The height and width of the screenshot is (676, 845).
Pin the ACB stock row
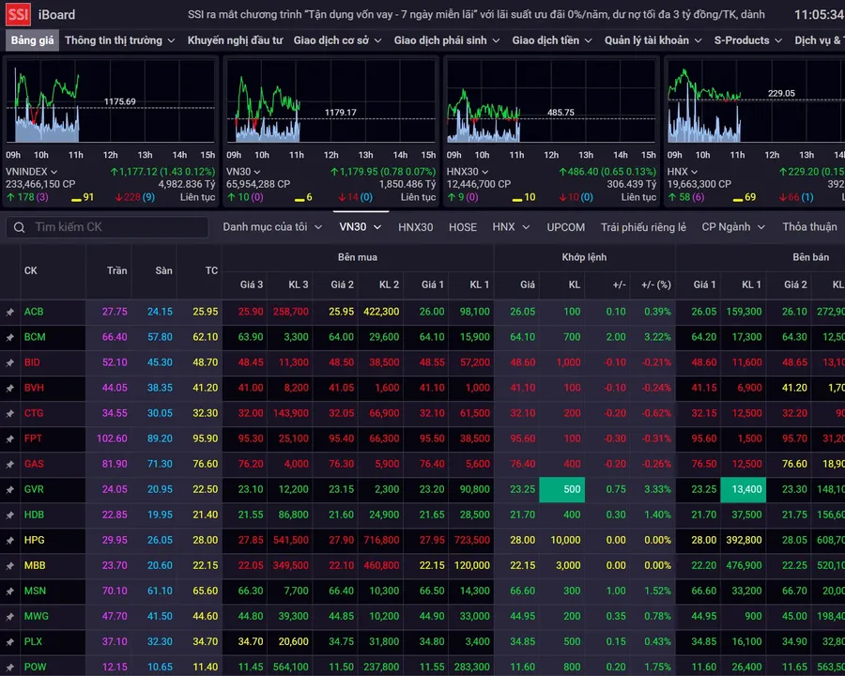pyautogui.click(x=9, y=312)
